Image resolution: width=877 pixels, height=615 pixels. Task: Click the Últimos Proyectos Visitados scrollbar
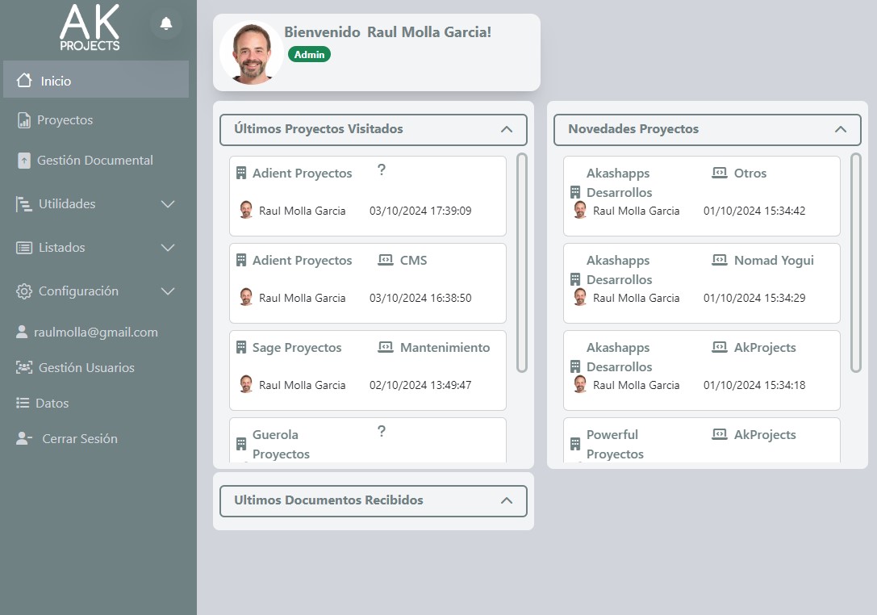[x=522, y=262]
